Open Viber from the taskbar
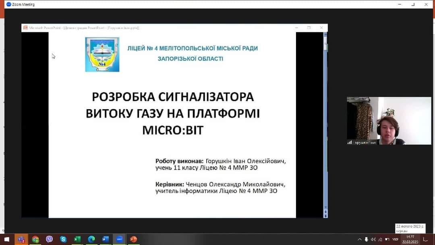 pos(49,239)
